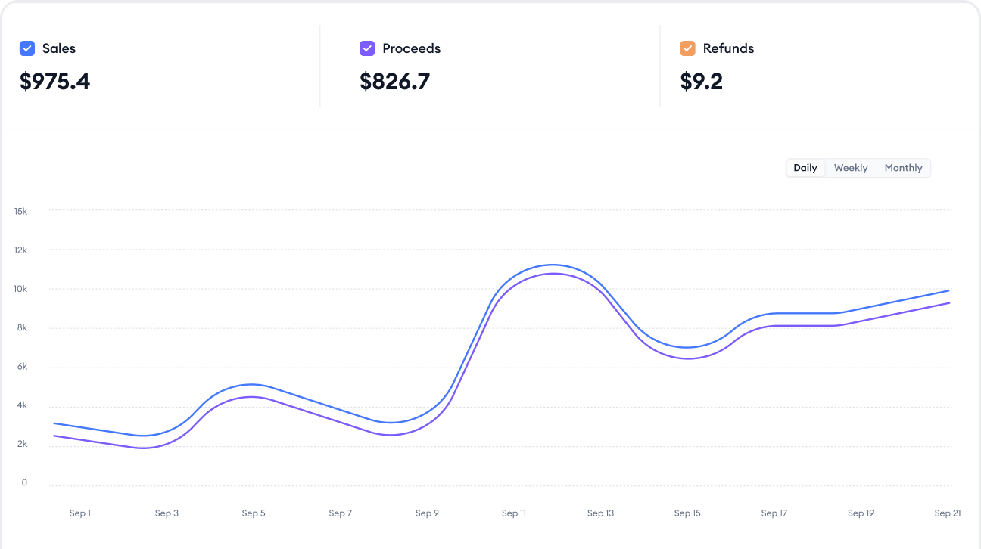Click the purple line dip at Sep 15
This screenshot has height=549, width=981.
point(687,358)
